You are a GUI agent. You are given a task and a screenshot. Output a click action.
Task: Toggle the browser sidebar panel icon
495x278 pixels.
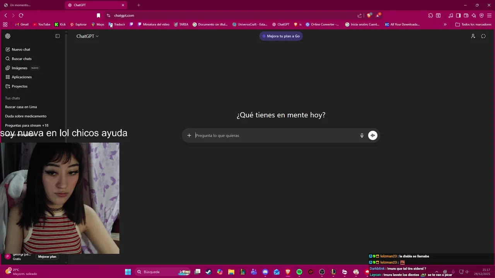458,15
